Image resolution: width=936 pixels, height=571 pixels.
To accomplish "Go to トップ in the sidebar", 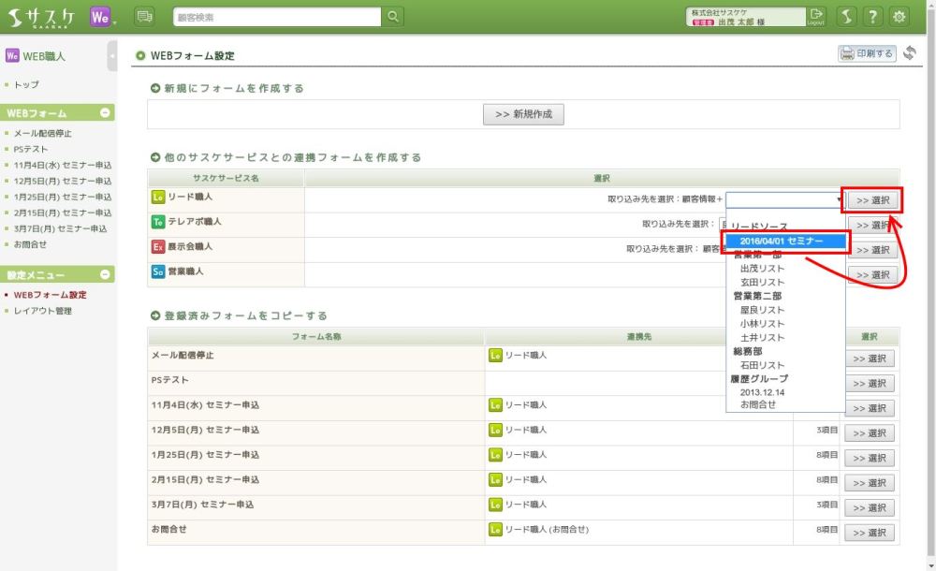I will point(26,84).
